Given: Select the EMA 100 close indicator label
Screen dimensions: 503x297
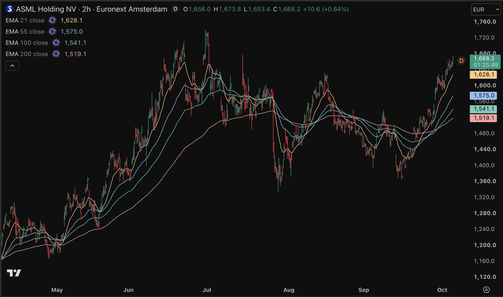Looking at the screenshot, I should point(27,43).
